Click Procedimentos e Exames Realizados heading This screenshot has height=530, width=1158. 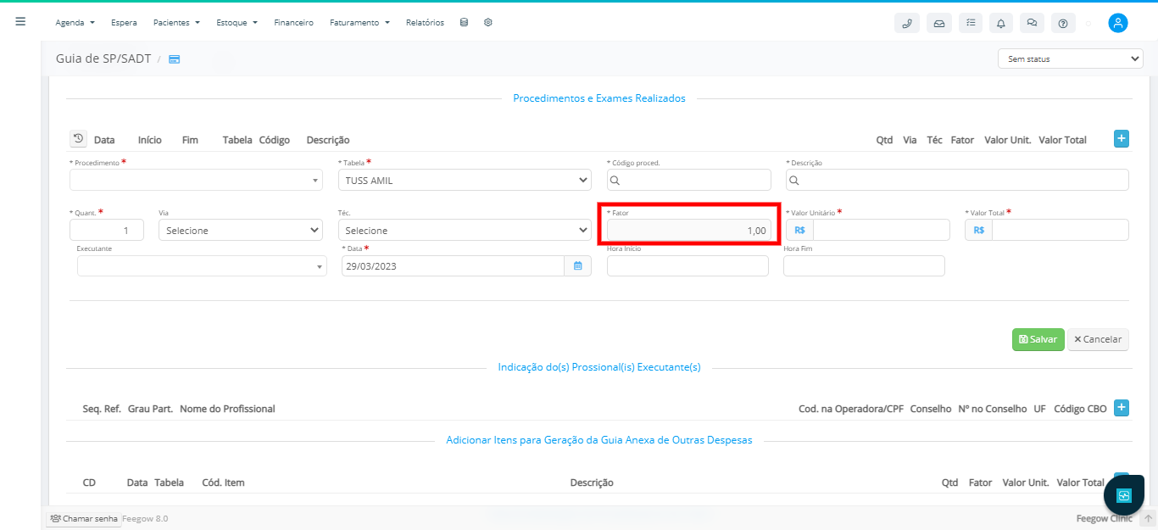[599, 98]
